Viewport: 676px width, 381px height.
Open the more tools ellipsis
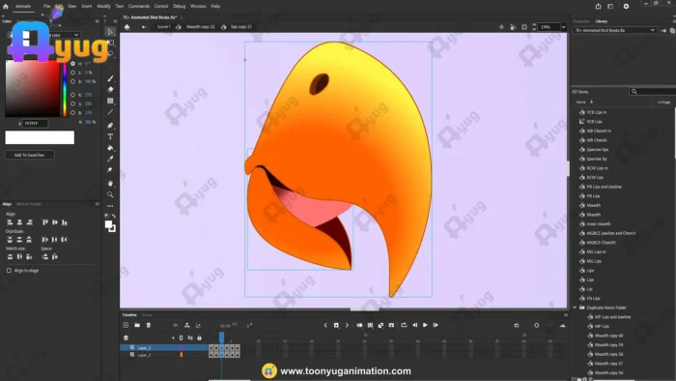[x=110, y=206]
